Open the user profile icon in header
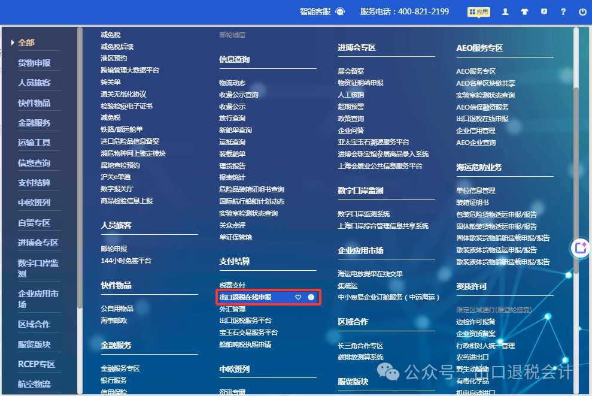 tap(505, 11)
